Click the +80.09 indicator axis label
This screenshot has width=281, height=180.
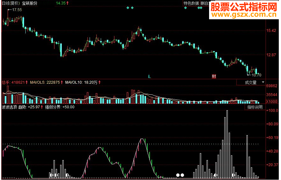[272, 124]
